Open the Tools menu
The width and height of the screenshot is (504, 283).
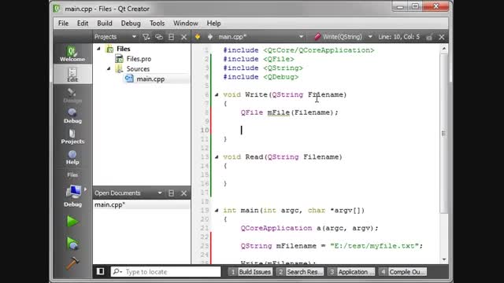157,23
